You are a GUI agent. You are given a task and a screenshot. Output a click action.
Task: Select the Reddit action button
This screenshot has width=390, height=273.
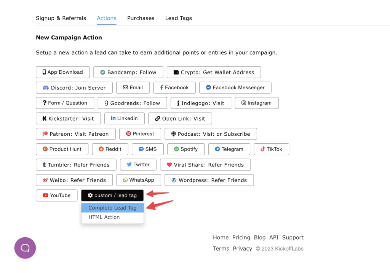110,149
